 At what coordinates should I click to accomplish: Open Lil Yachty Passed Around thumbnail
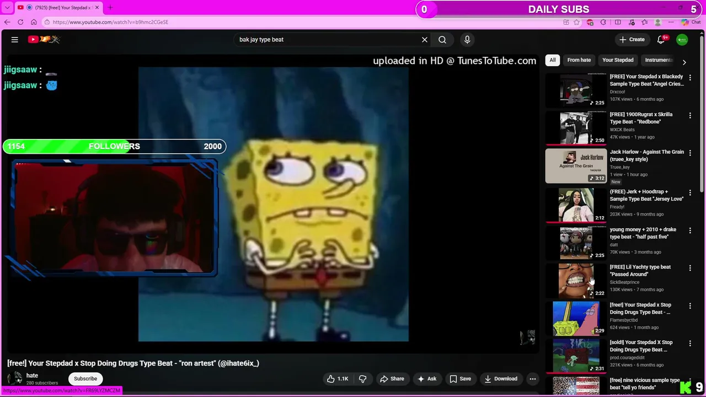point(576,281)
